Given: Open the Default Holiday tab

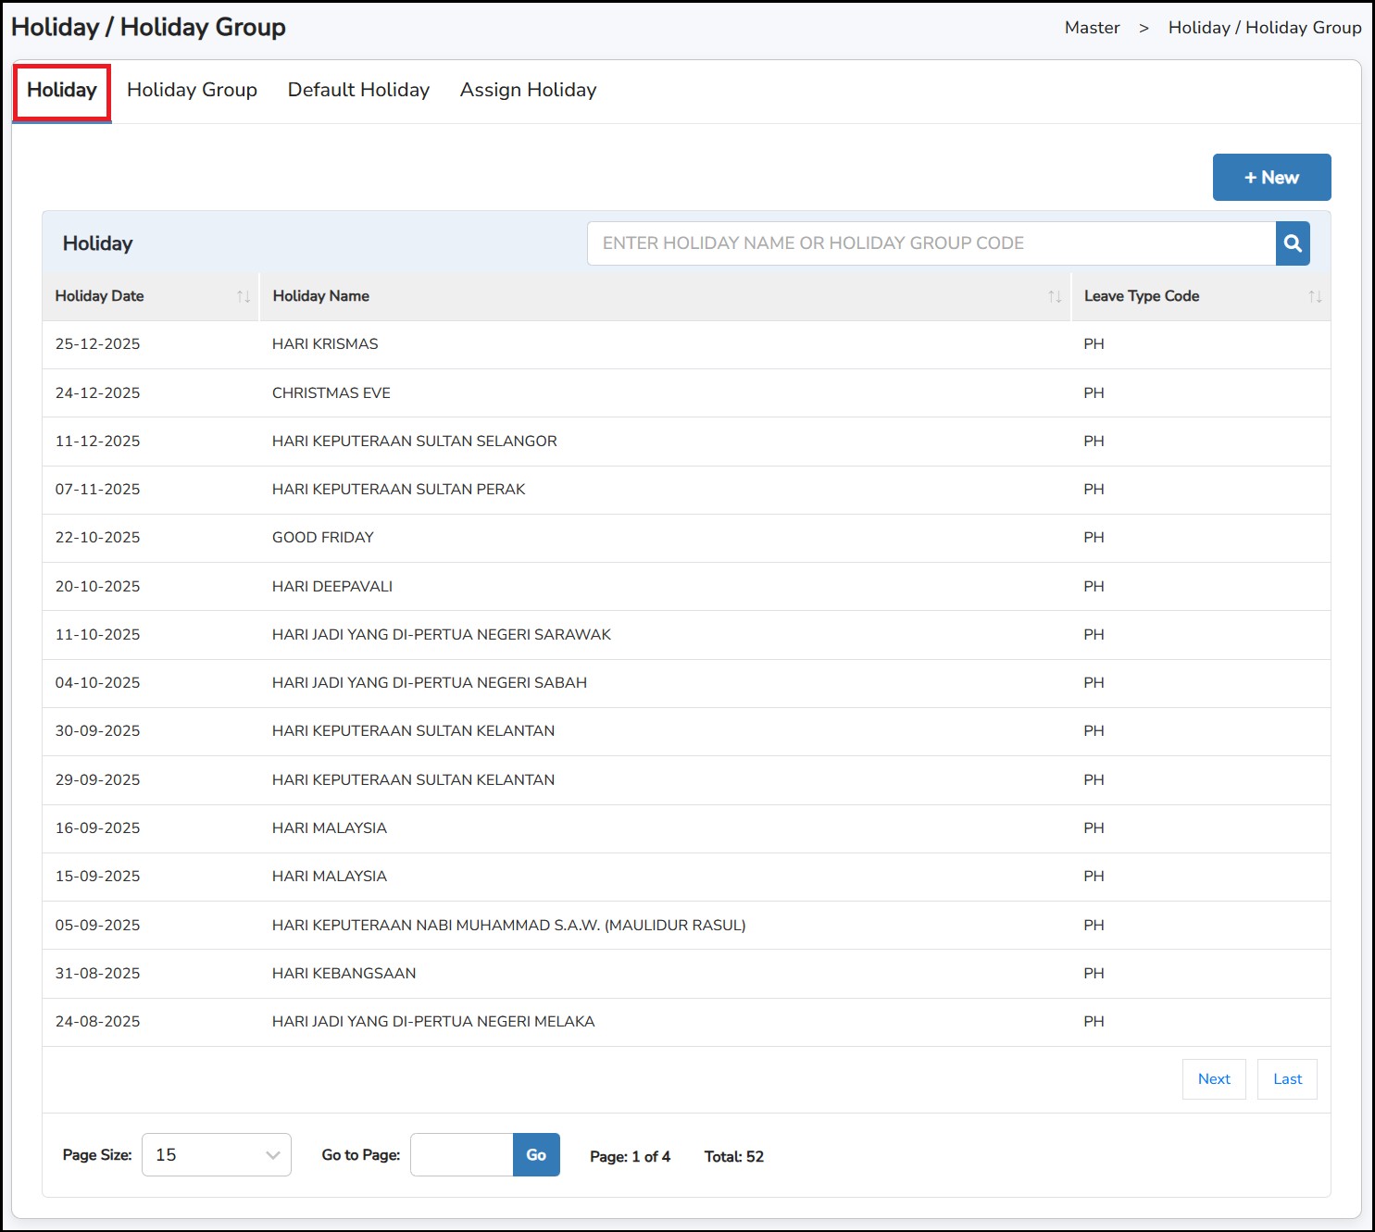Looking at the screenshot, I should 358,90.
